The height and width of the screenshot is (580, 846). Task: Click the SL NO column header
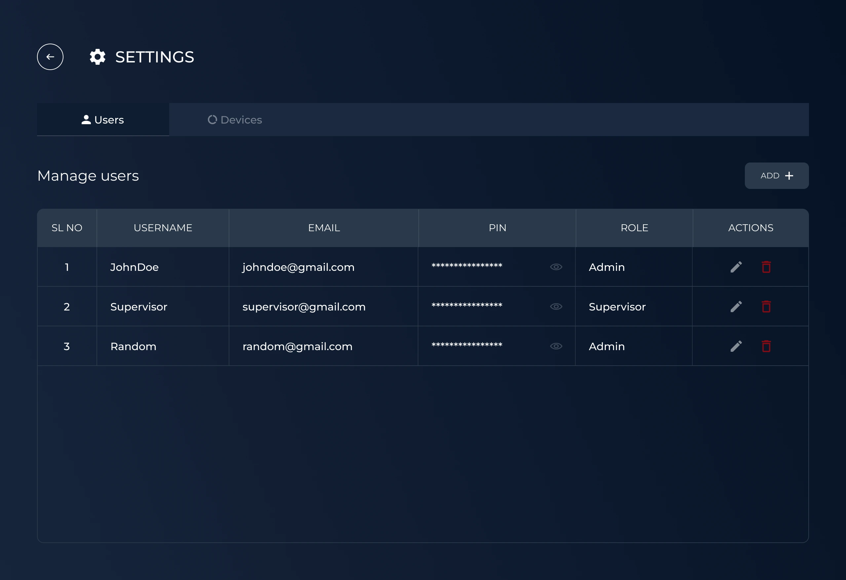pos(67,228)
